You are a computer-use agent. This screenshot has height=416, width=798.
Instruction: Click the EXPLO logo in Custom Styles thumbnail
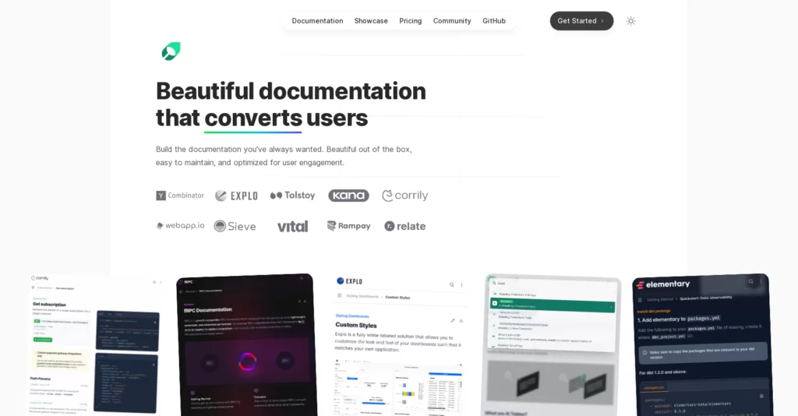tap(350, 281)
